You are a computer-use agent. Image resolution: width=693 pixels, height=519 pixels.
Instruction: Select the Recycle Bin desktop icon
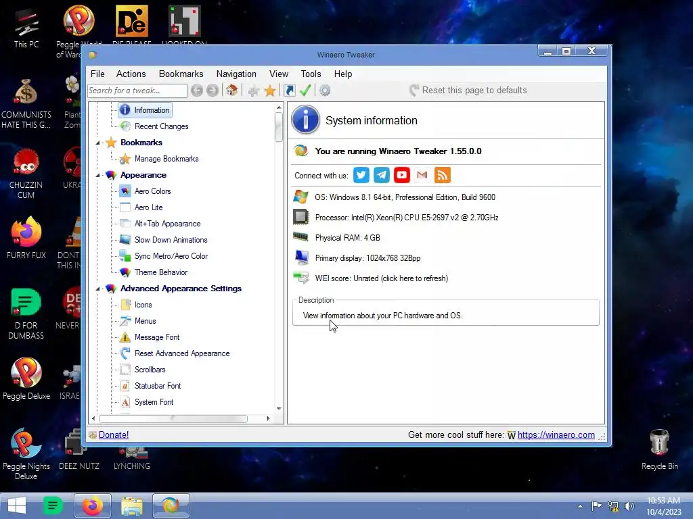(659, 449)
